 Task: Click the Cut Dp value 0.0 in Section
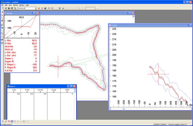35,71
